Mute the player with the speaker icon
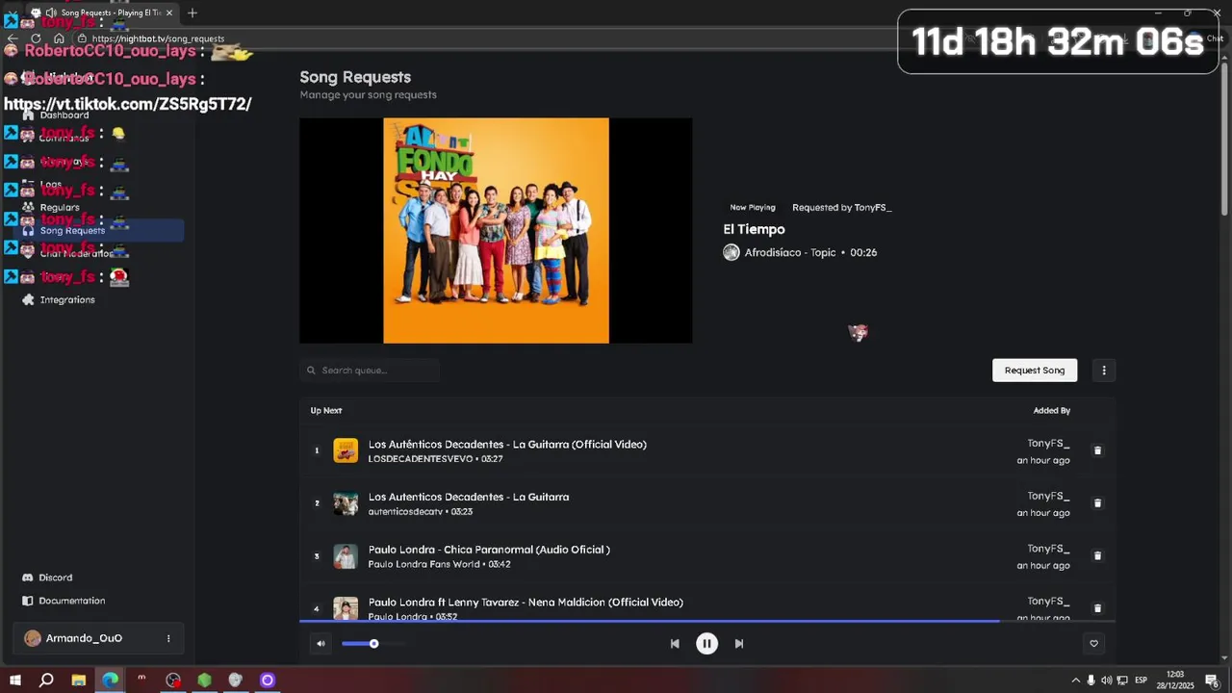The height and width of the screenshot is (693, 1232). click(x=321, y=644)
